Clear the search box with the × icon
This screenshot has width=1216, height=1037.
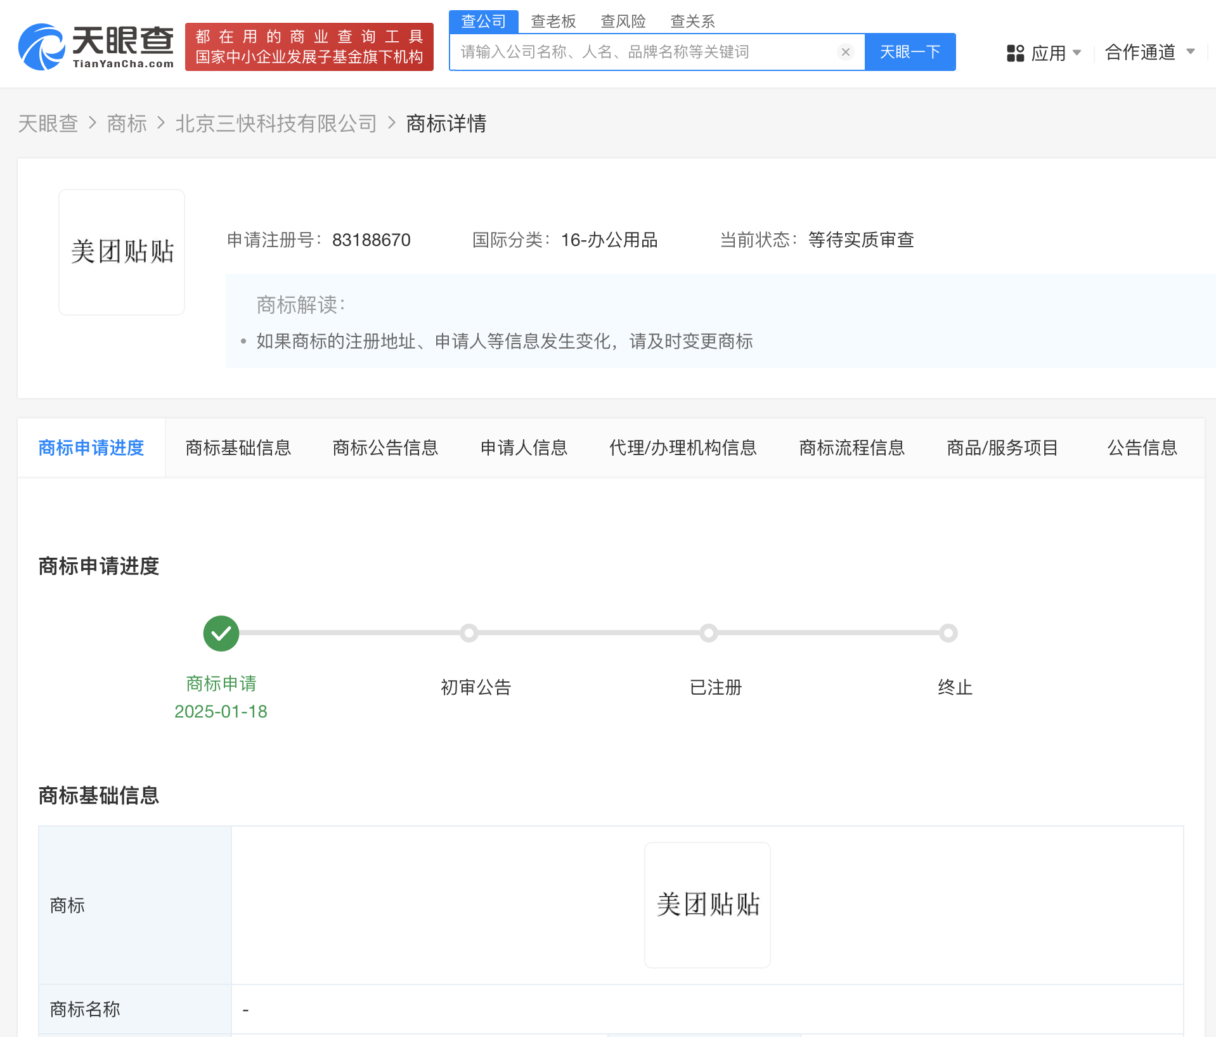click(x=846, y=52)
